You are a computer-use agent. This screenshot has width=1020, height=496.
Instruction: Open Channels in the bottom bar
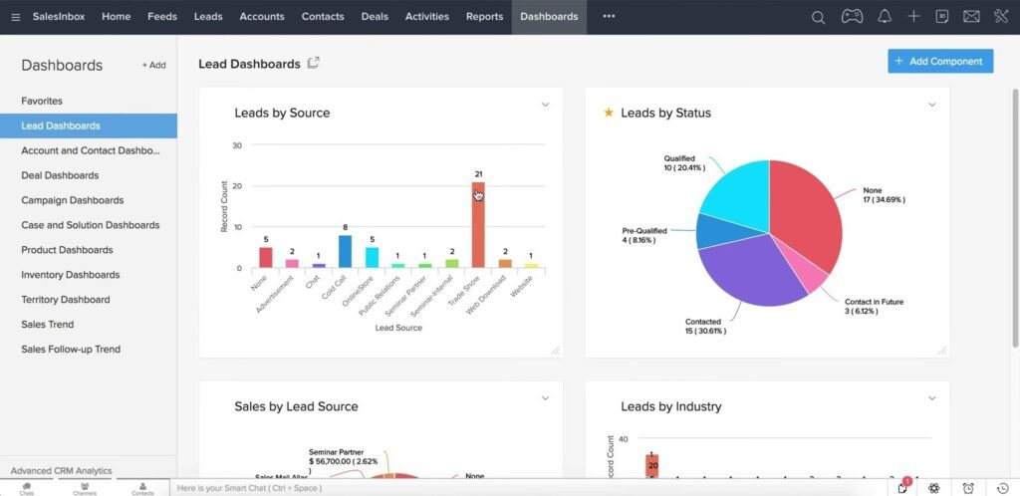pyautogui.click(x=85, y=488)
